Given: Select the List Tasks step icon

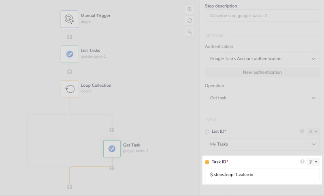Looking at the screenshot, I should 69,54.
